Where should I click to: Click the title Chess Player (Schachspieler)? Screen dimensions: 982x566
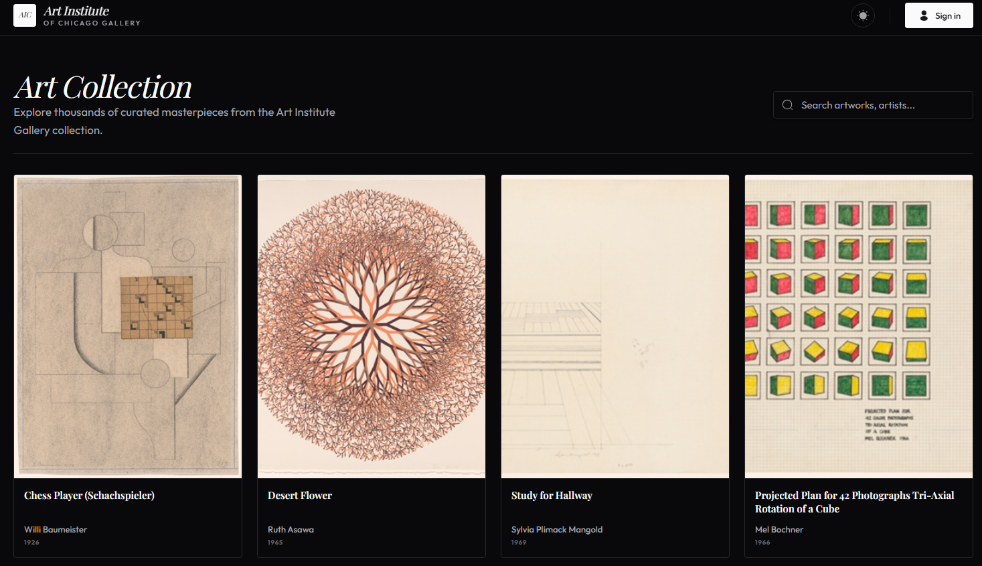click(x=89, y=496)
